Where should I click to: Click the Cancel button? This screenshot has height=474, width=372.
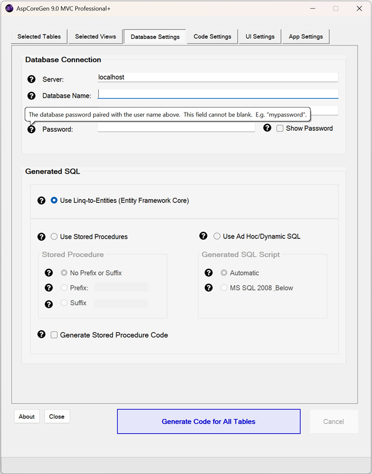pos(334,421)
